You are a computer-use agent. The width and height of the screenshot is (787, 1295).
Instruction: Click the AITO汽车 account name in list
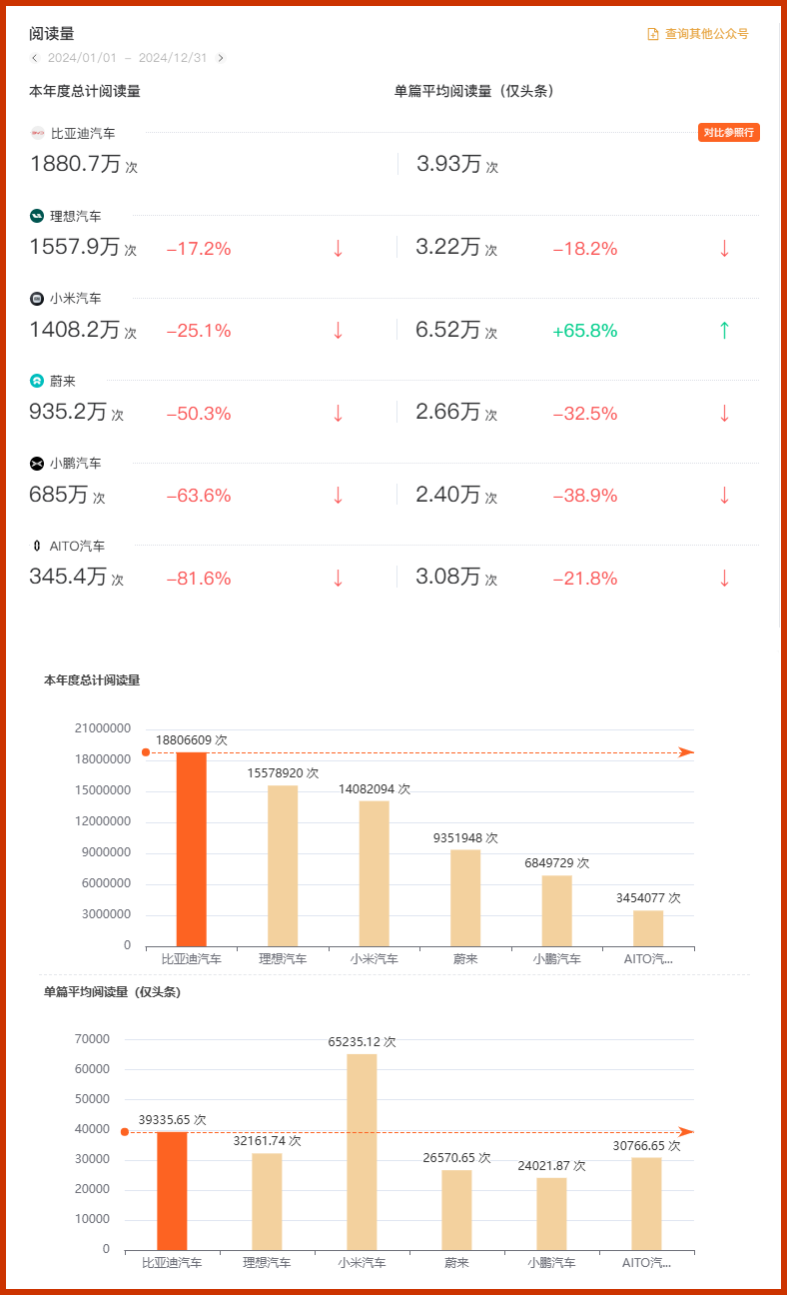click(x=78, y=547)
